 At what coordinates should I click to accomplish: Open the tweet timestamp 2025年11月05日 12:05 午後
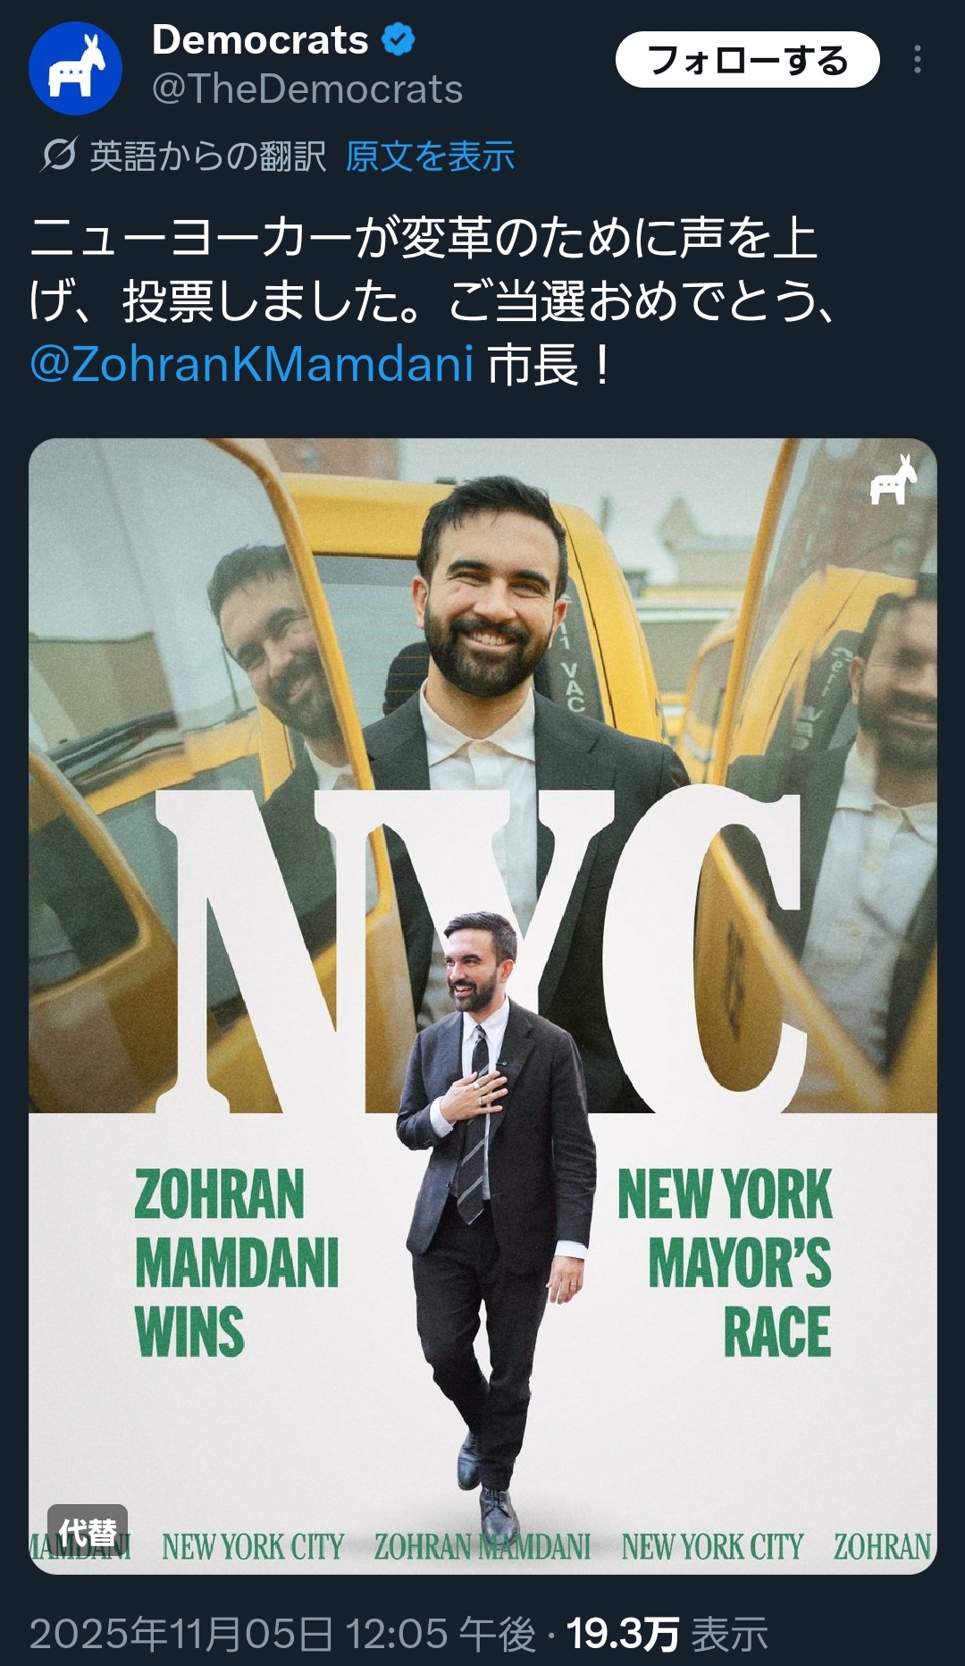282,1634
